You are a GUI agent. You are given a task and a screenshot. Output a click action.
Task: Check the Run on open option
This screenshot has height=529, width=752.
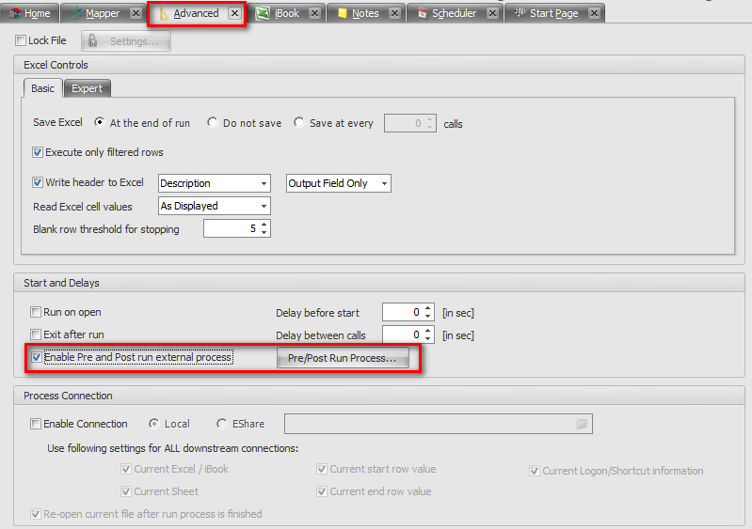tap(36, 312)
